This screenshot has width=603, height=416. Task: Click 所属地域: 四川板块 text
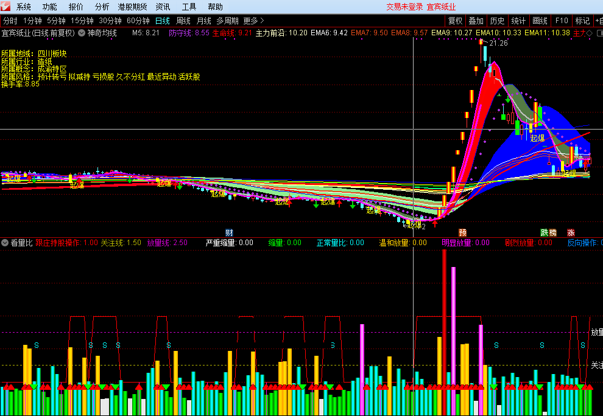tap(34, 54)
